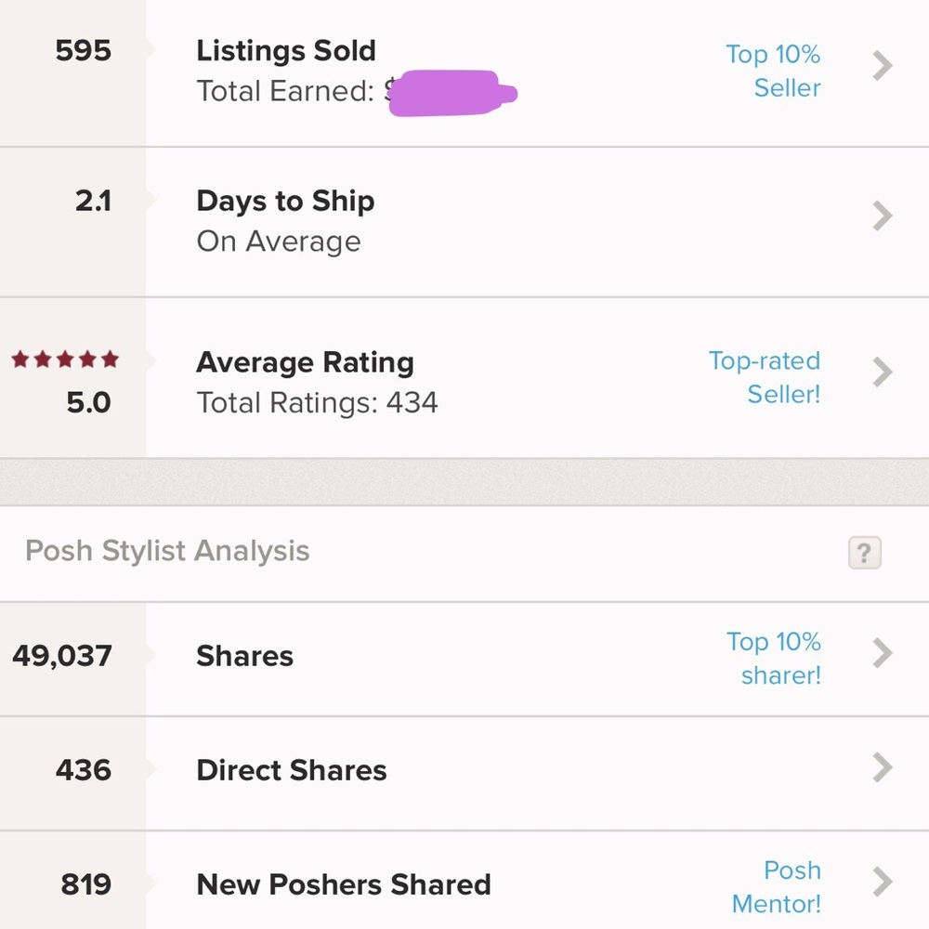Expand the Days to Ship row arrow
The image size is (929, 929).
tap(883, 216)
